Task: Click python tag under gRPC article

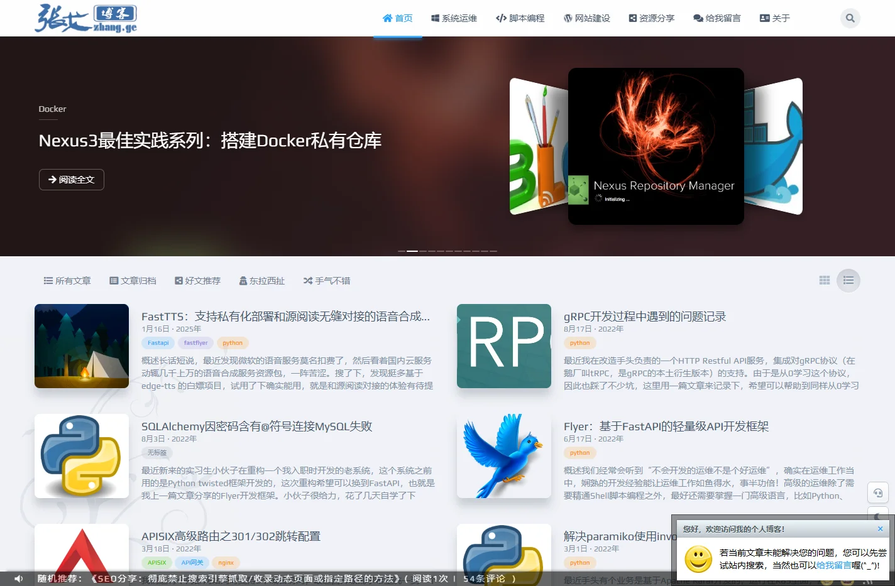Action: pos(579,343)
